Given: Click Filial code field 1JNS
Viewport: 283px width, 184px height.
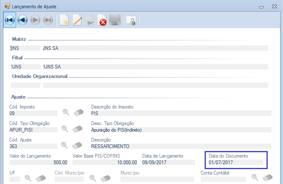Looking at the screenshot, I should (26, 67).
